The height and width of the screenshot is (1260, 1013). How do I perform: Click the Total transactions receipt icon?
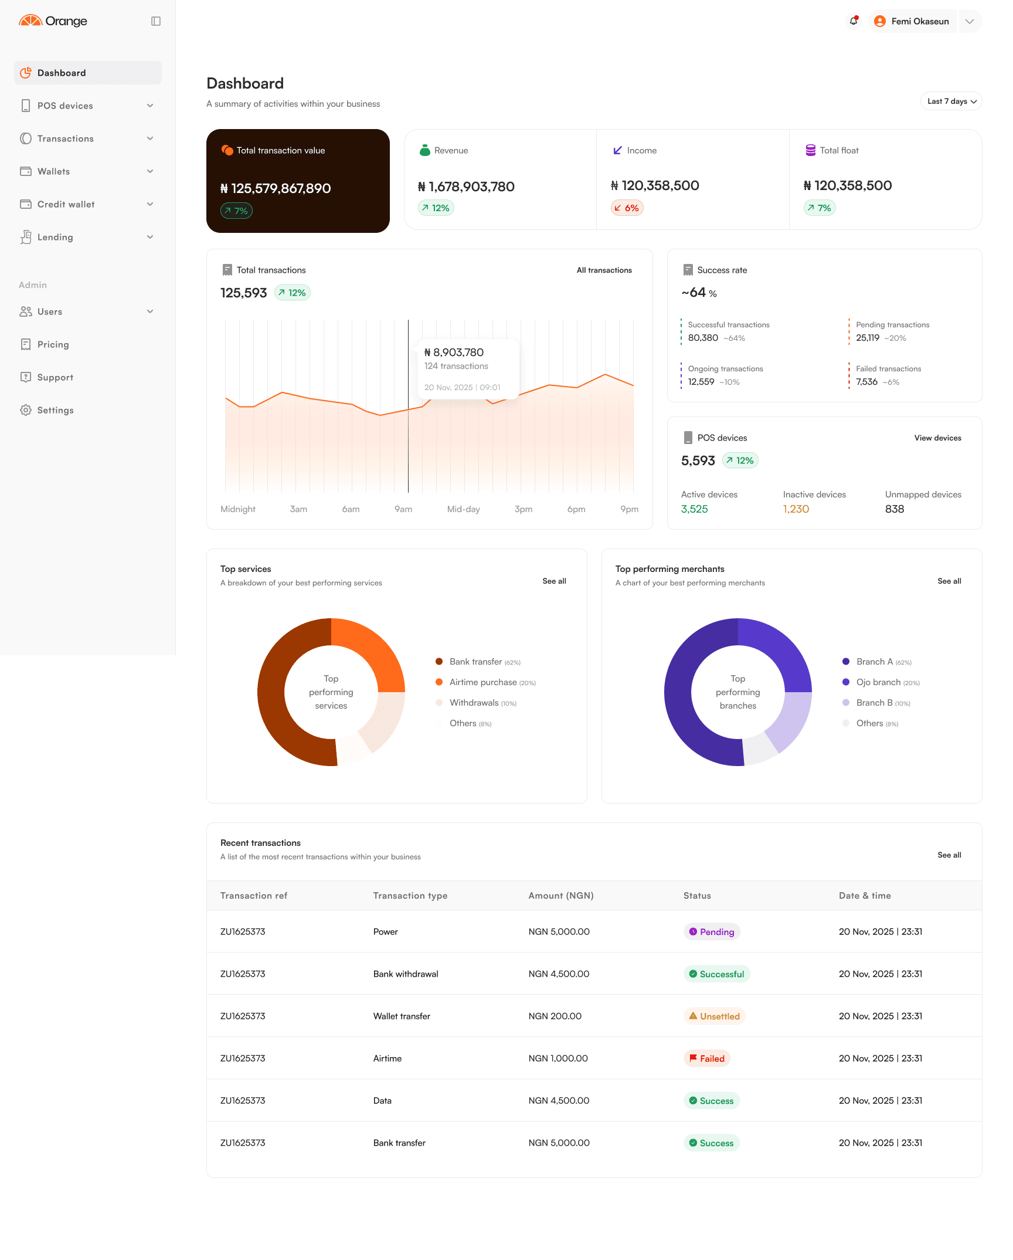coord(227,270)
